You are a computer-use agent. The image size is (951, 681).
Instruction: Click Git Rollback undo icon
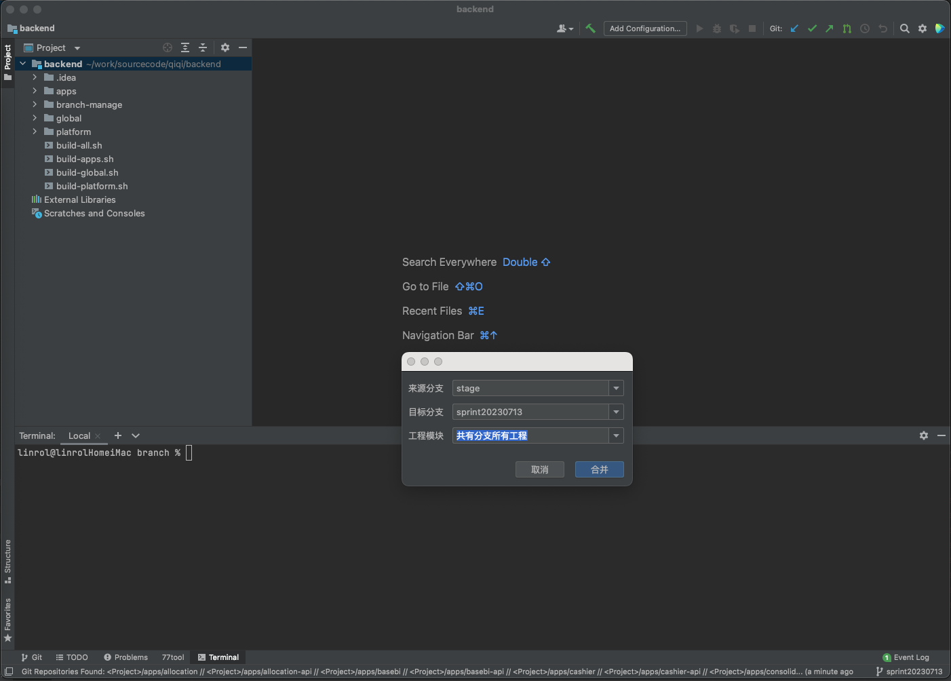tap(882, 28)
